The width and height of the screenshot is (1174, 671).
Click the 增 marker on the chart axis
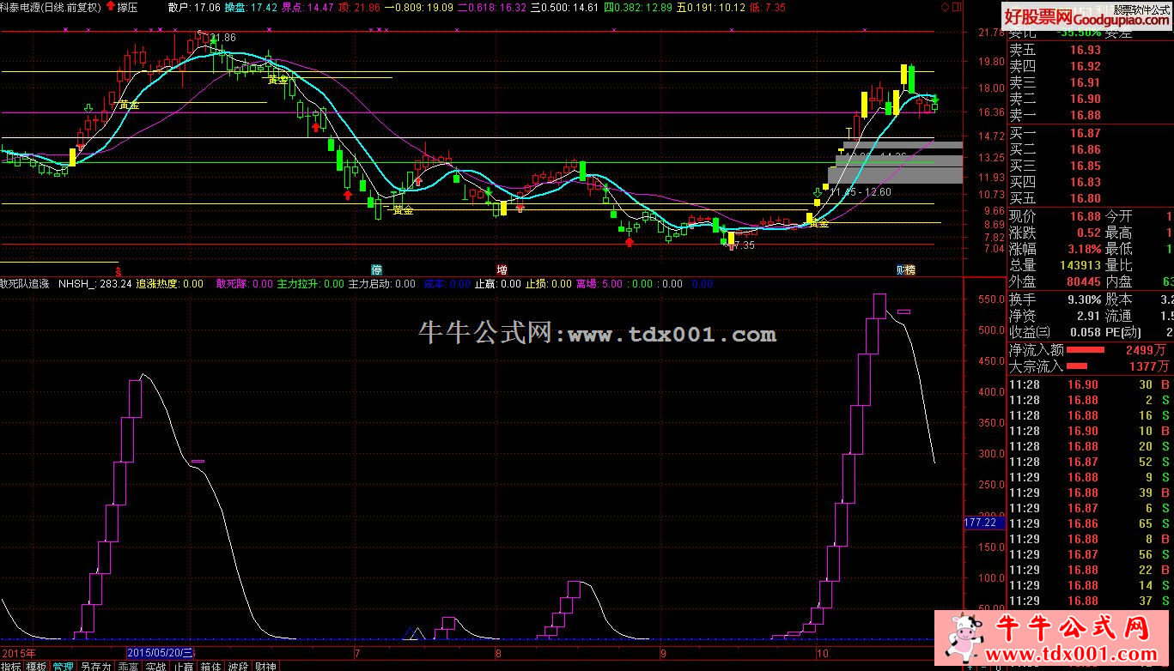[502, 269]
